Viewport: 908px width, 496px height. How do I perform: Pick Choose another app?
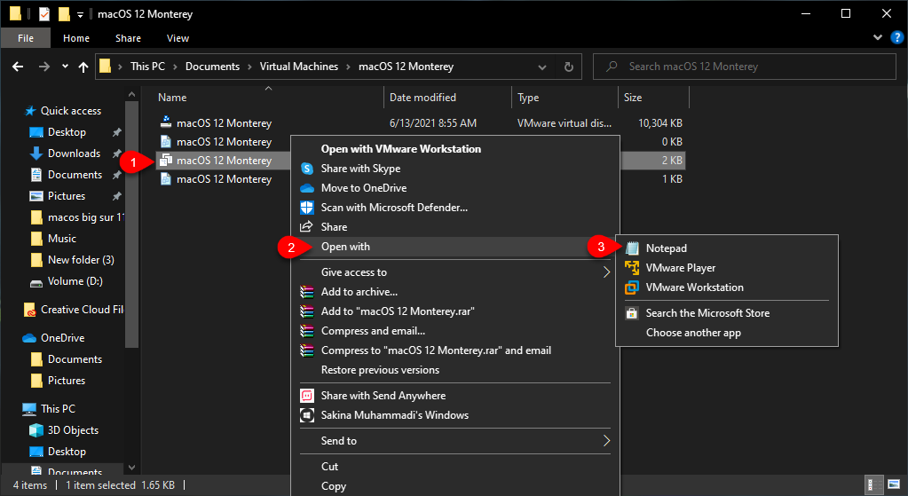pos(693,333)
